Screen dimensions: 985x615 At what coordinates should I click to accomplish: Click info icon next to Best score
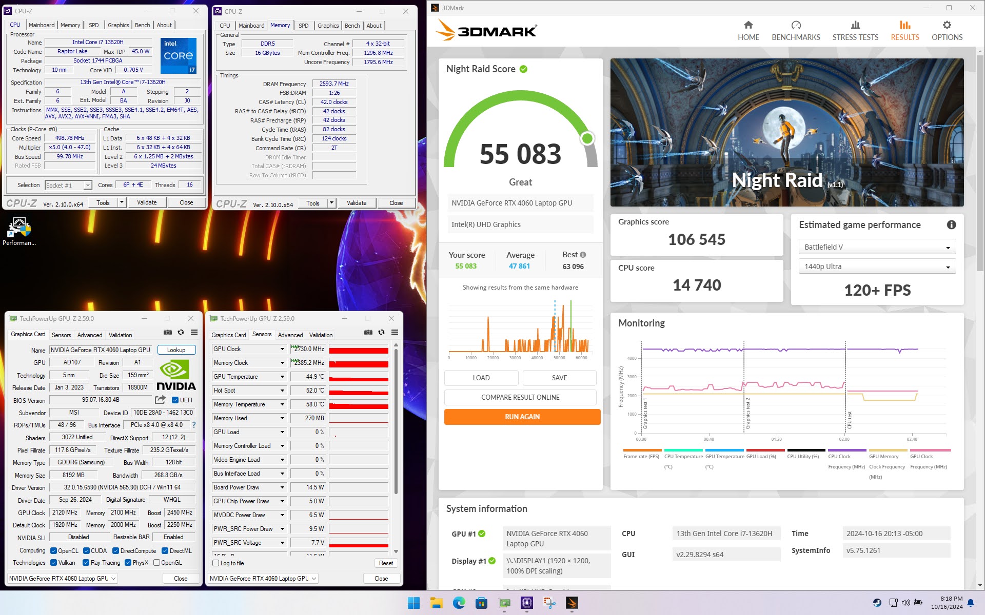pyautogui.click(x=583, y=255)
